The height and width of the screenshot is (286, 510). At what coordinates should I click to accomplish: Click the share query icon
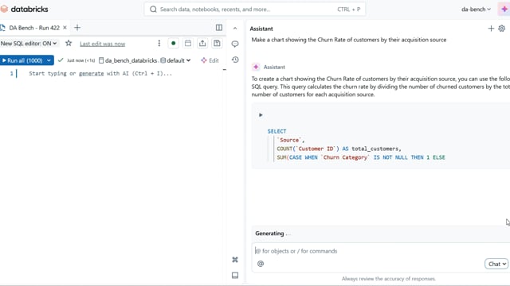(x=202, y=43)
